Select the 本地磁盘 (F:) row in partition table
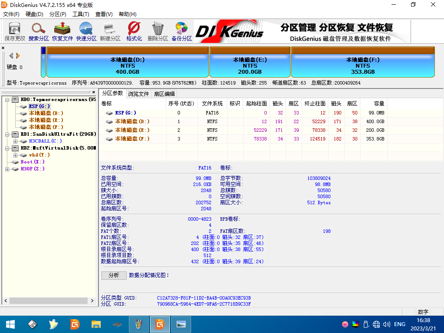This screenshot has width=444, height=333. pos(244,139)
